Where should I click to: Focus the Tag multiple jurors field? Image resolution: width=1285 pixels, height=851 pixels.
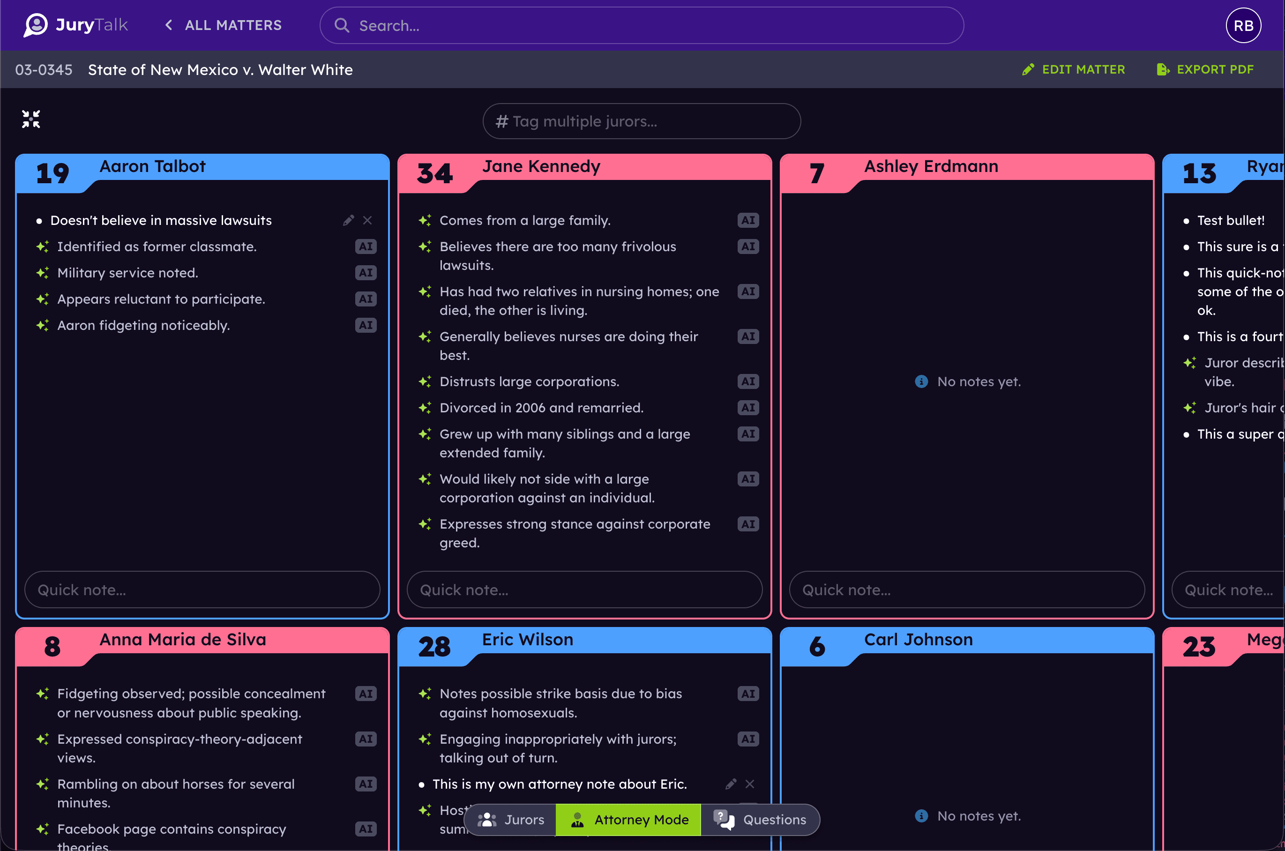click(x=642, y=121)
